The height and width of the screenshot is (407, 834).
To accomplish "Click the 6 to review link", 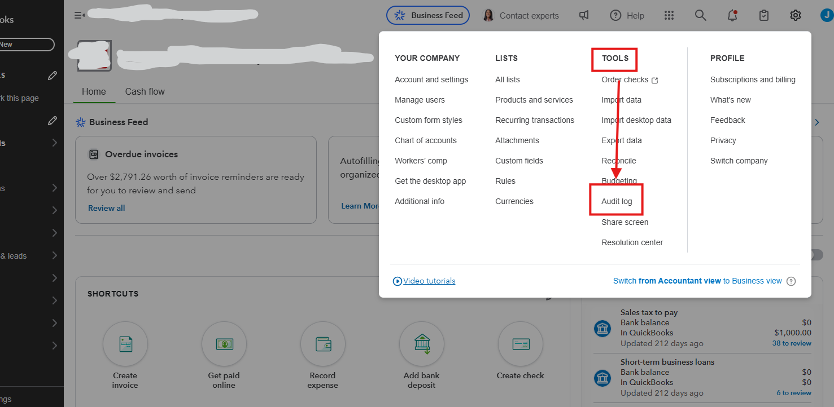I will [x=793, y=393].
